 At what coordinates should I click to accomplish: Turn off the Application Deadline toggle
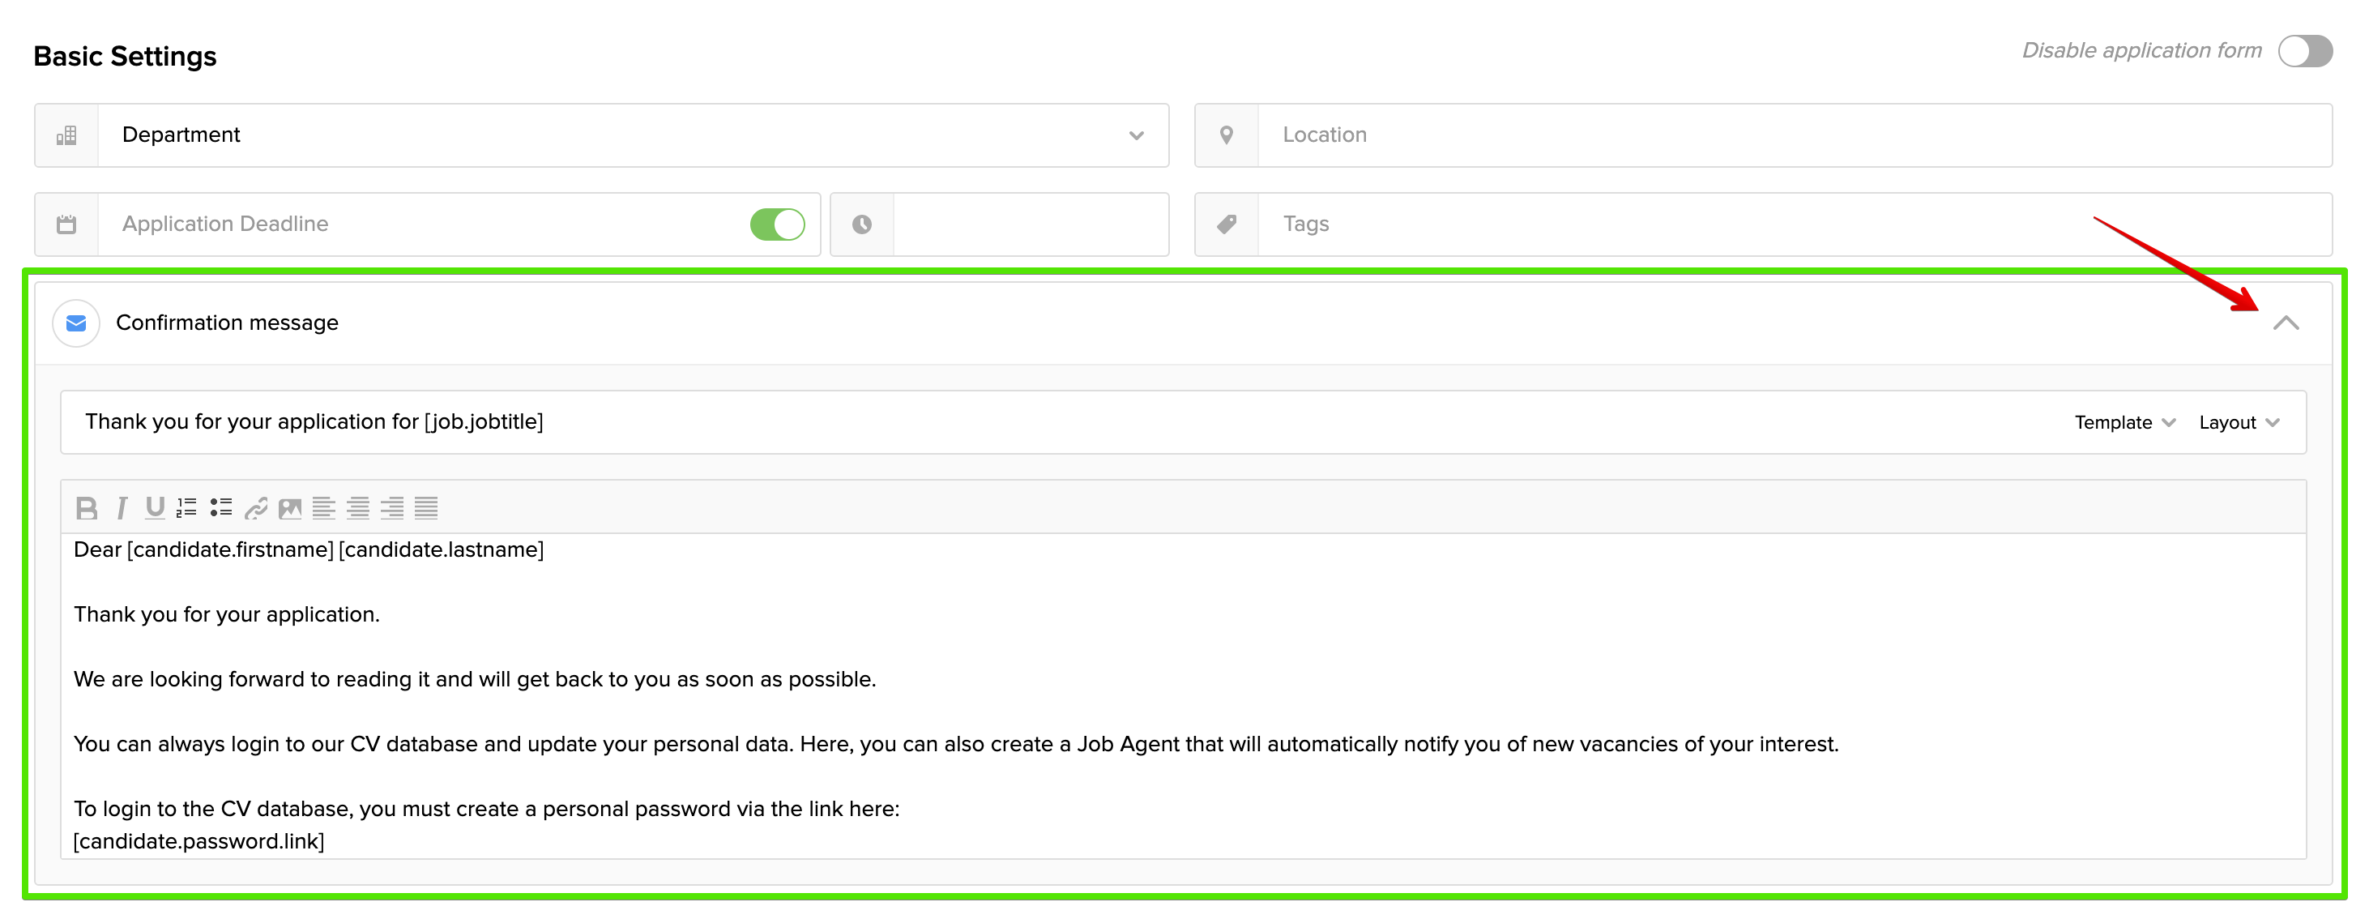[777, 224]
